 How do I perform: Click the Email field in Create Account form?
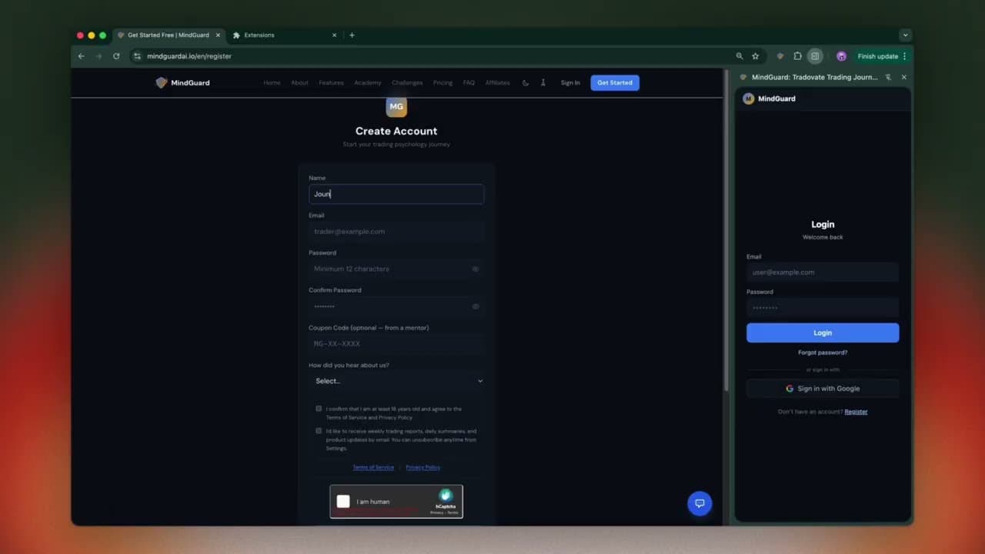point(396,232)
